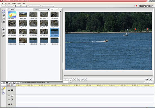Viewport: 155px width, 108px height.
Task: Select the title track T icon
Action: [x=12, y=104]
